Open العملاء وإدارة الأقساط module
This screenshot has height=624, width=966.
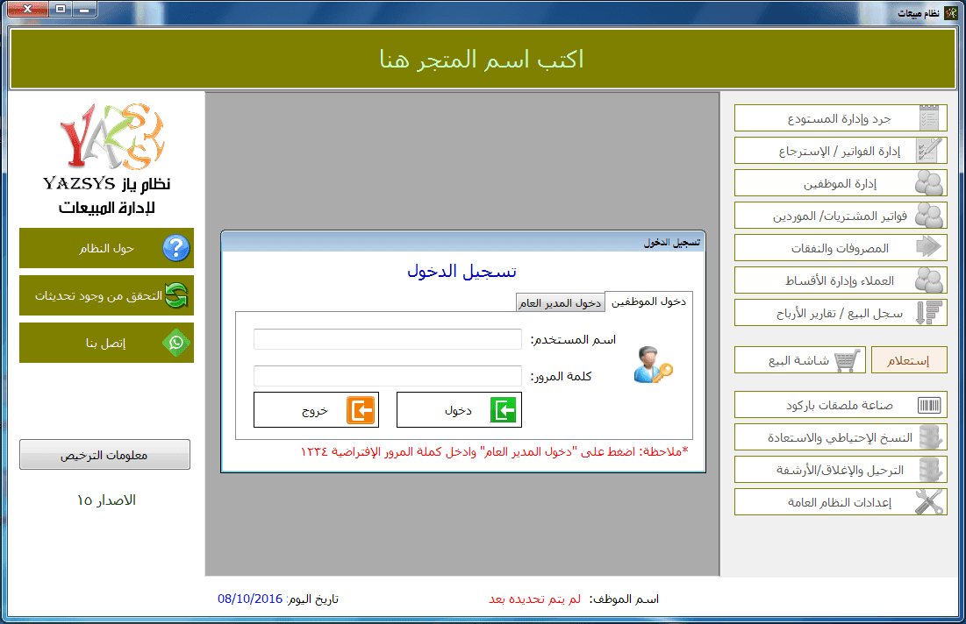[x=841, y=280]
